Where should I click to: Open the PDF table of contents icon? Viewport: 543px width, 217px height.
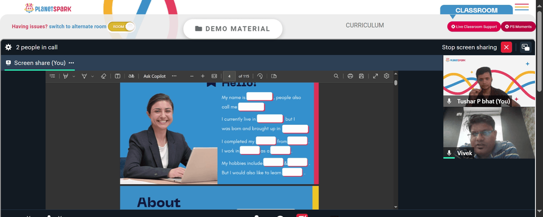52,76
